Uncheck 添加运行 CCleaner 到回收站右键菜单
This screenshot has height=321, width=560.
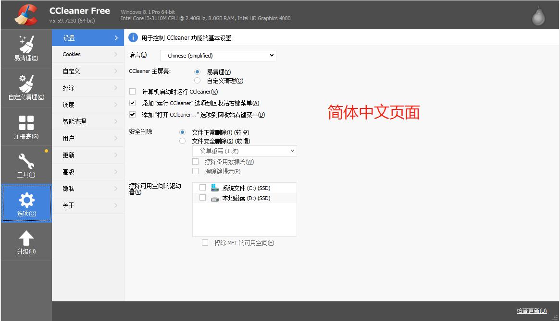click(x=132, y=103)
